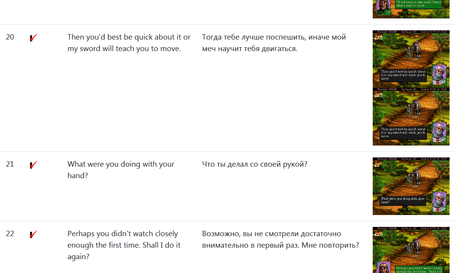The height and width of the screenshot is (273, 455).
Task: Edit Russian translation "Что ты делал со своей рукой?"
Action: [255, 164]
